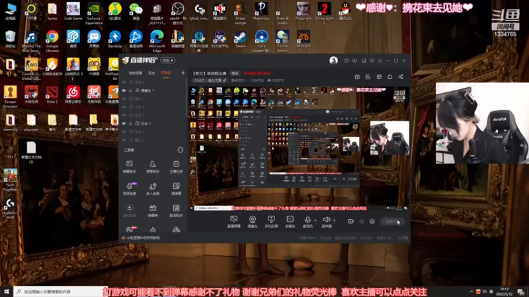Open Google Chrome desktop icon
The height and width of the screenshot is (297, 529).
tap(52, 41)
